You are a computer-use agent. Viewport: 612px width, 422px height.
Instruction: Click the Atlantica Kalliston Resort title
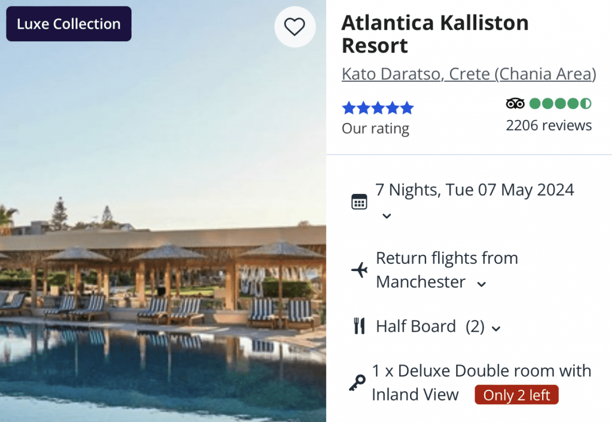(435, 34)
